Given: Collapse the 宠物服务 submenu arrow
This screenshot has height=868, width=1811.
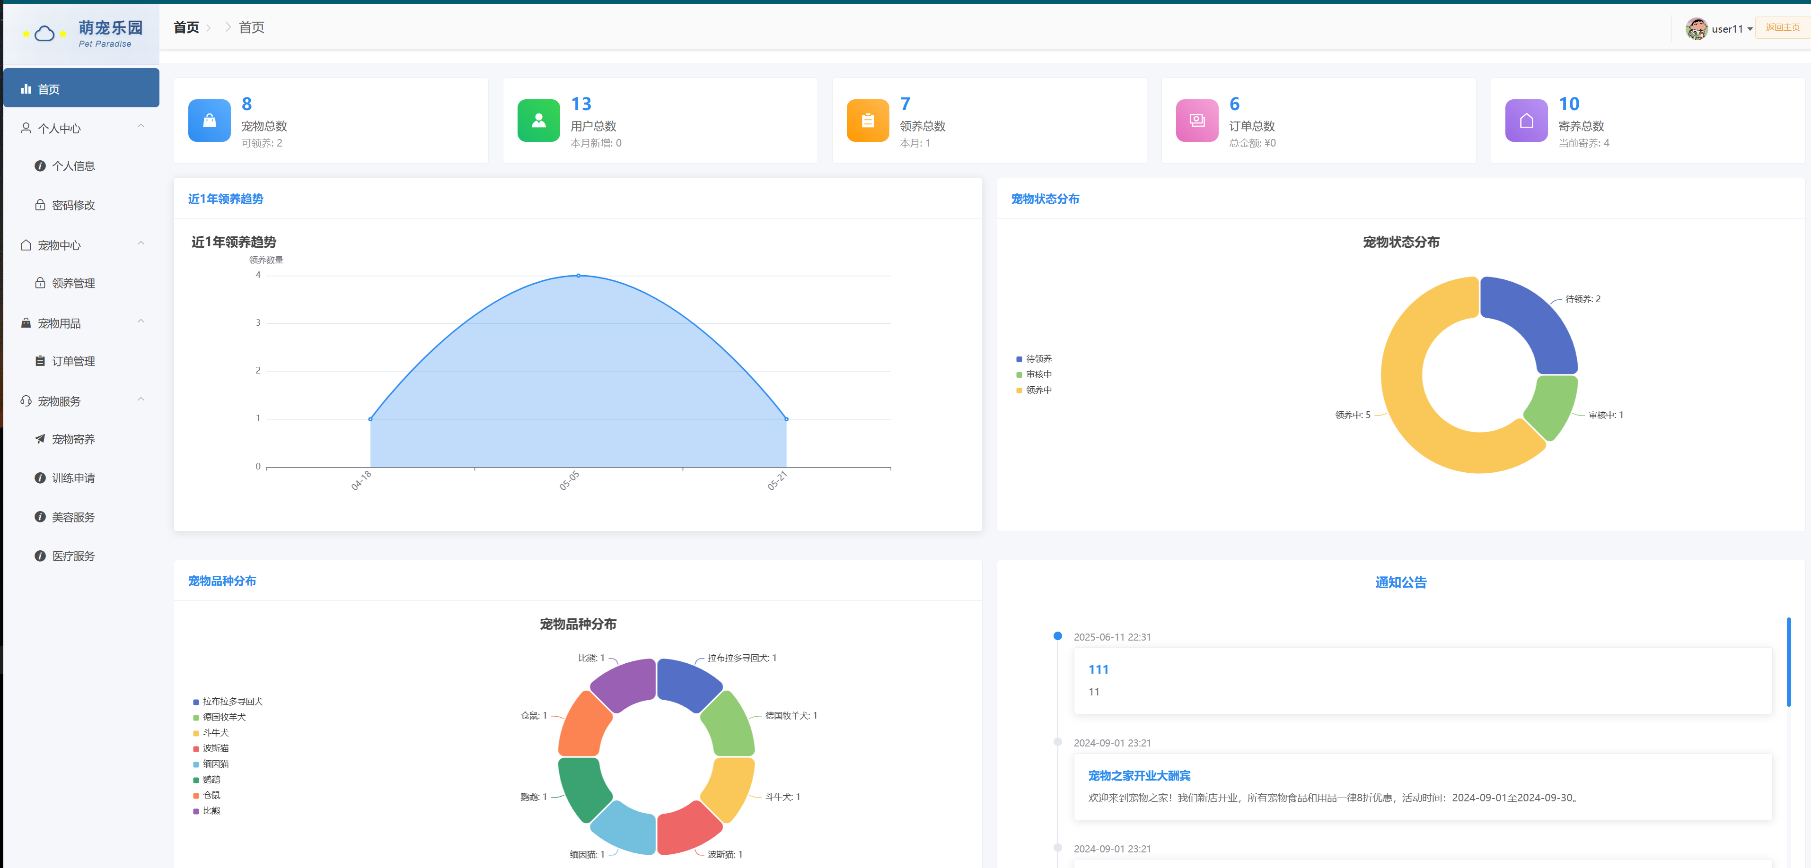Looking at the screenshot, I should click(x=141, y=399).
